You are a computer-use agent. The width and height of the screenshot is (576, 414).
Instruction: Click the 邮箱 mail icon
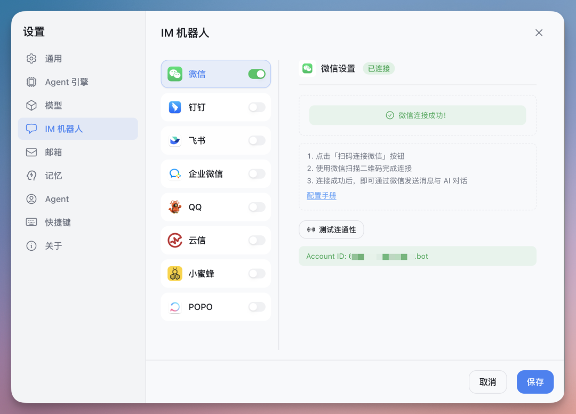pyautogui.click(x=31, y=152)
